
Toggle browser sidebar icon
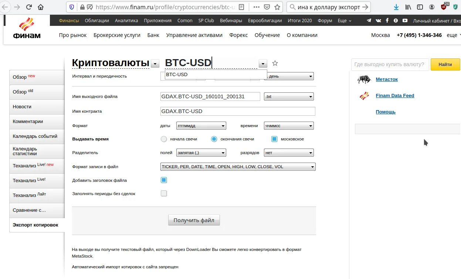click(420, 7)
